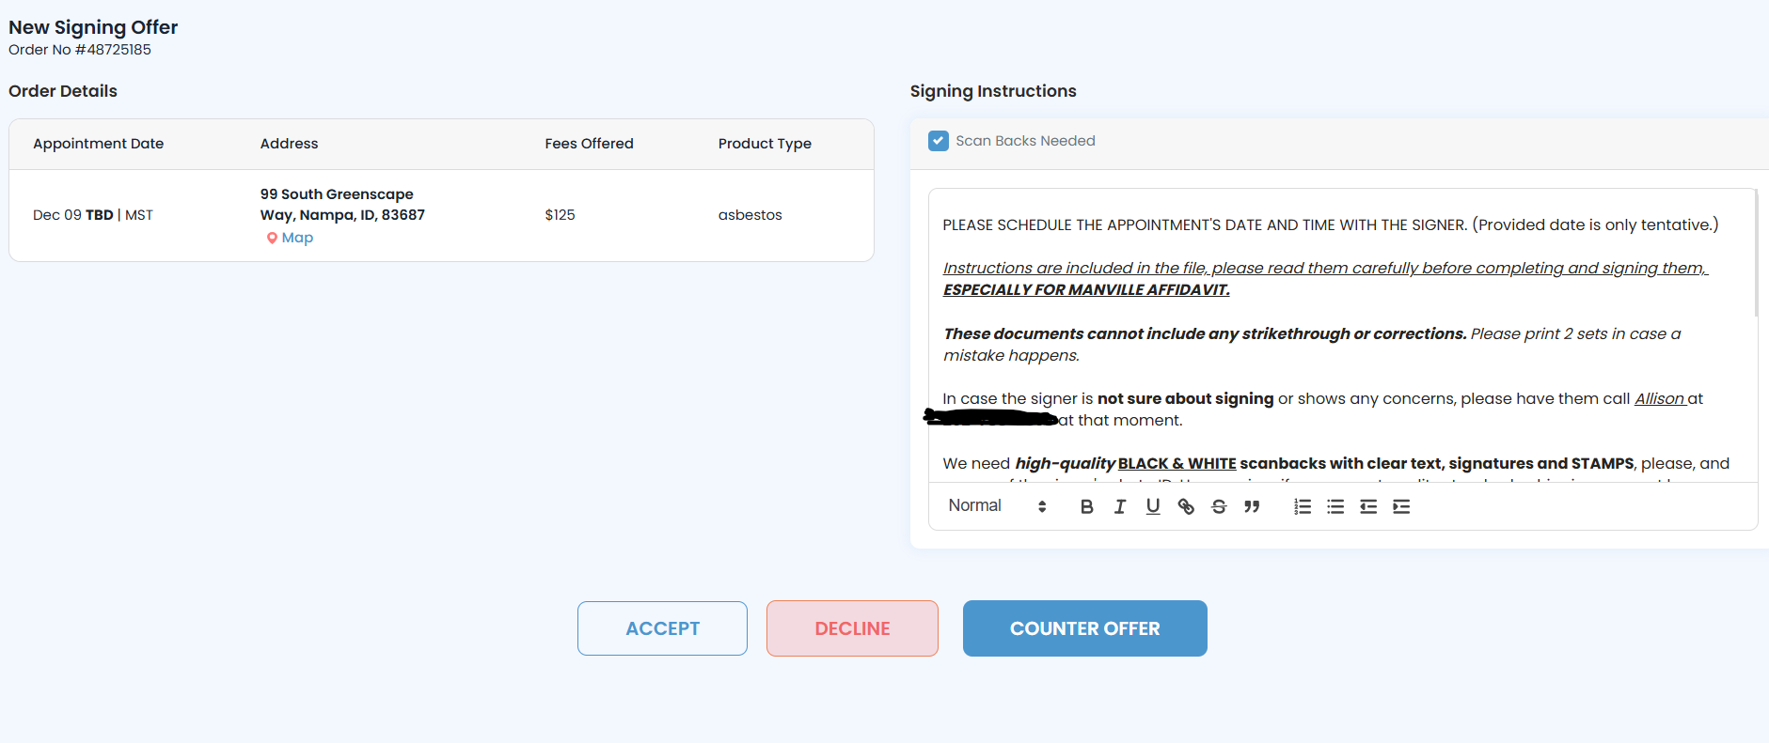1769x743 pixels.
Task: Increase indent using the indent icon
Action: pos(1401,506)
